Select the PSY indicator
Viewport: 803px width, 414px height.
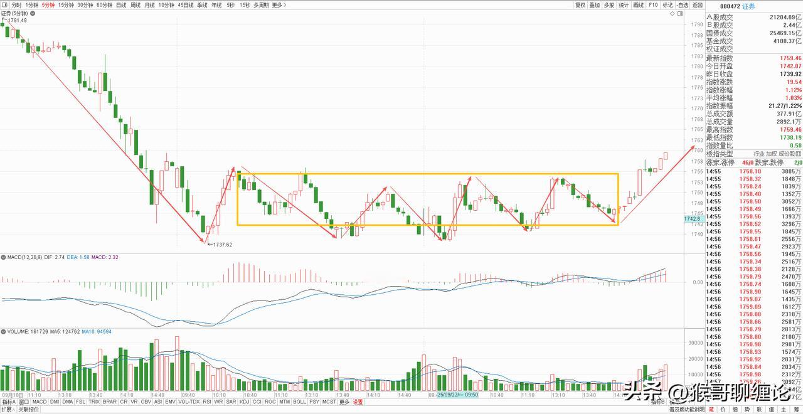(x=314, y=402)
